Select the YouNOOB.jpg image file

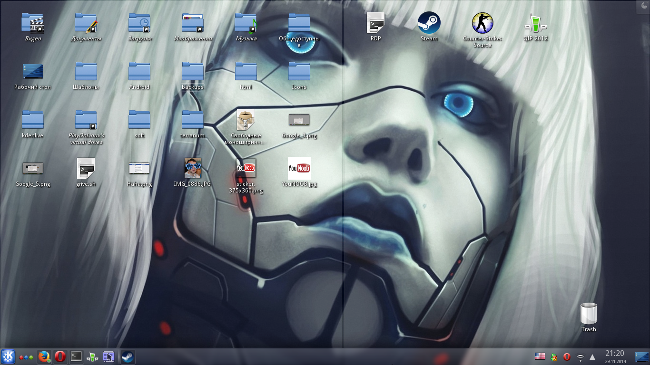click(299, 168)
